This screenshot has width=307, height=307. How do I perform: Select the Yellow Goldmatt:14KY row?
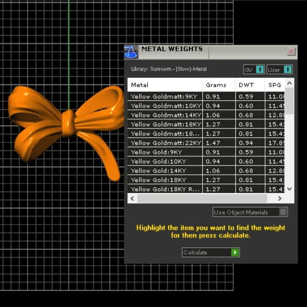pyautogui.click(x=206, y=115)
